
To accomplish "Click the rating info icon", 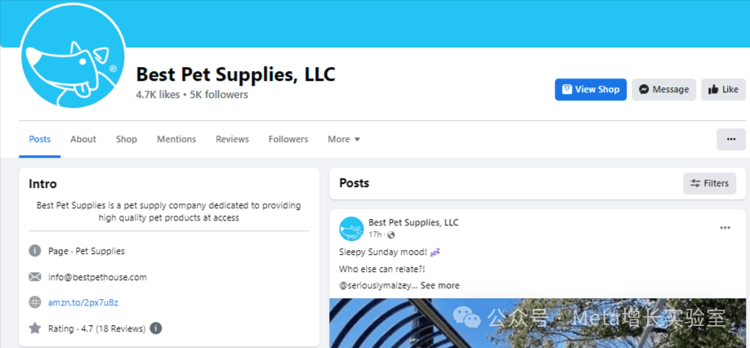I will point(155,328).
